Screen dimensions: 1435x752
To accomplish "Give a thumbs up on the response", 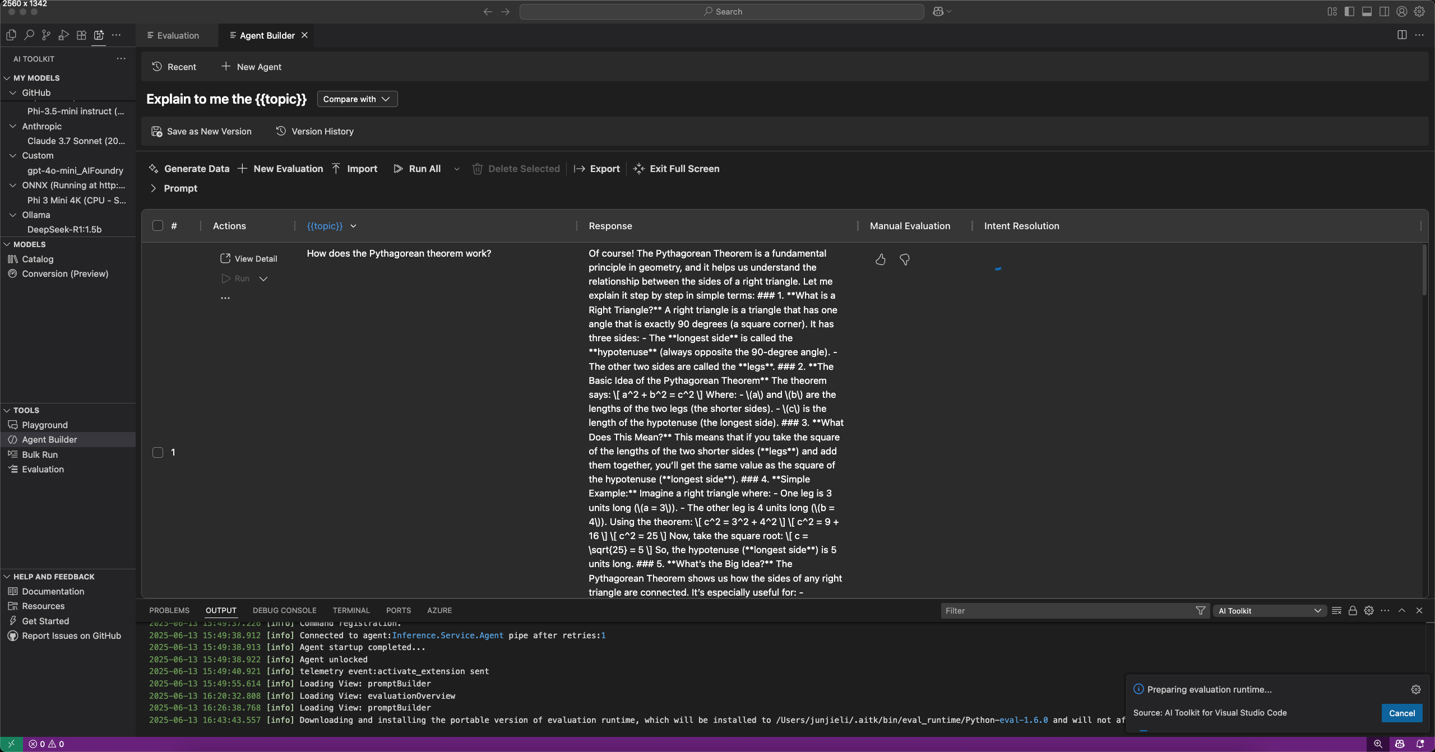I will [880, 259].
